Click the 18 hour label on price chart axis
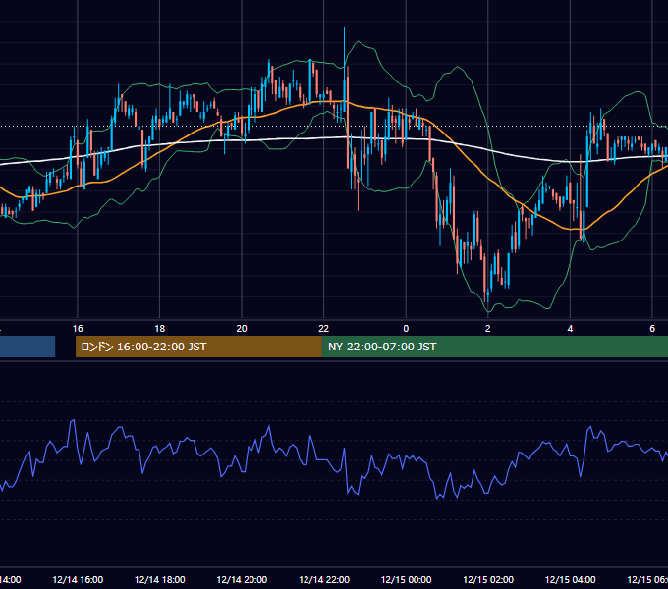668x589 pixels. [x=160, y=329]
